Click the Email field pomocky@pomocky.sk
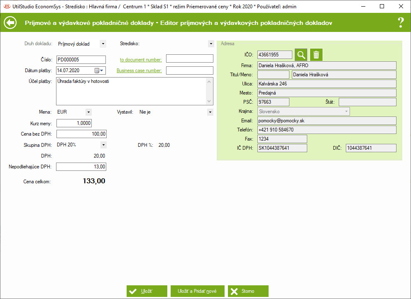Image resolution: width=411 pixels, height=299 pixels. [x=327, y=121]
